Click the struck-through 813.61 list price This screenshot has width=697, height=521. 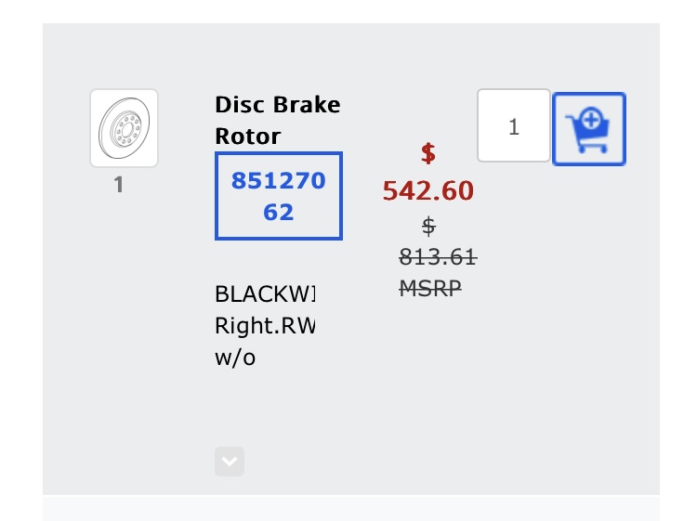[438, 256]
